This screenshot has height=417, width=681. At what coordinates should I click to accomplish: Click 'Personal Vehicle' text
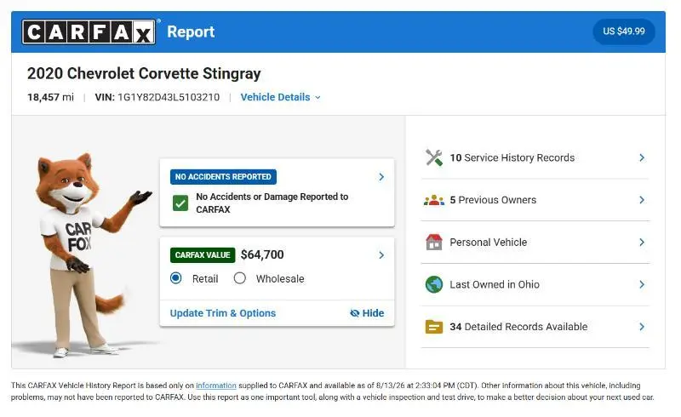pyautogui.click(x=488, y=242)
